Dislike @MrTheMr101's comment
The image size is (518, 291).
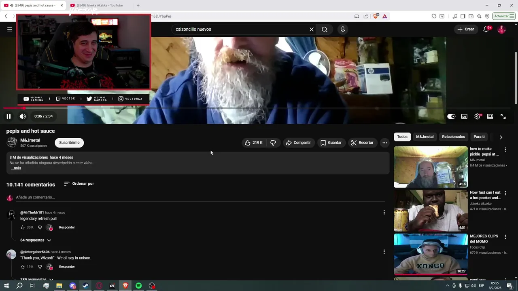coord(40,228)
